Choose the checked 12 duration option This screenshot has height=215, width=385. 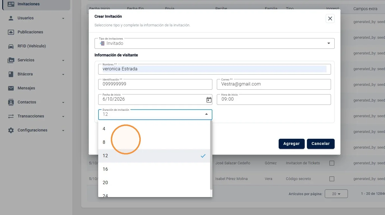coord(154,156)
